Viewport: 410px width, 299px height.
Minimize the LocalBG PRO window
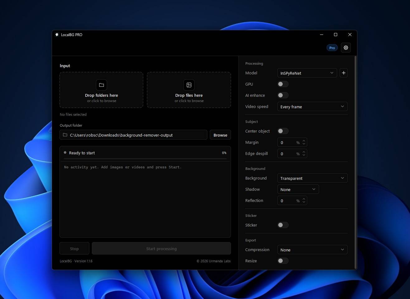coord(322,35)
